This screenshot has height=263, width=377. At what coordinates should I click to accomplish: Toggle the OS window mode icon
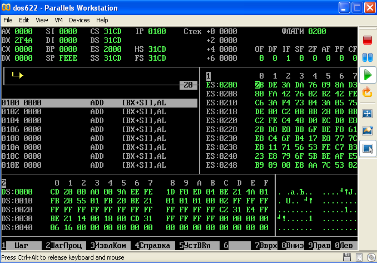(x=368, y=149)
